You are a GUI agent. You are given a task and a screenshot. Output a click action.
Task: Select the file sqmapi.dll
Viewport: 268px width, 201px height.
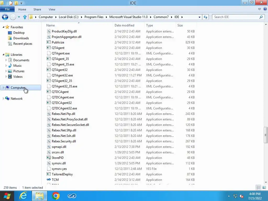point(59,147)
